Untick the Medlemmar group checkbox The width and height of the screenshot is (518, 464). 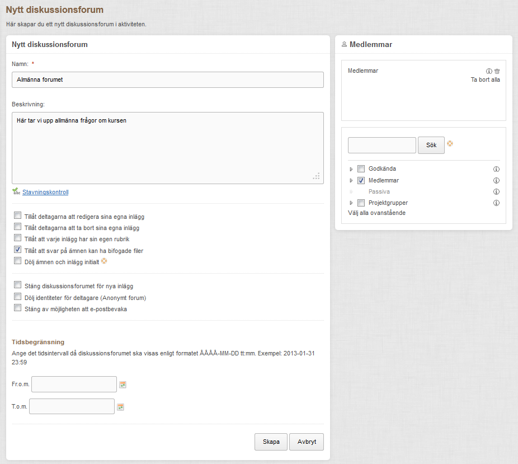[361, 180]
